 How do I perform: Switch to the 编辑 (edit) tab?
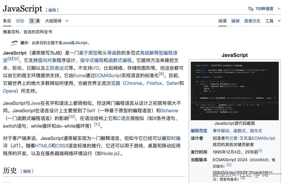(235, 21)
